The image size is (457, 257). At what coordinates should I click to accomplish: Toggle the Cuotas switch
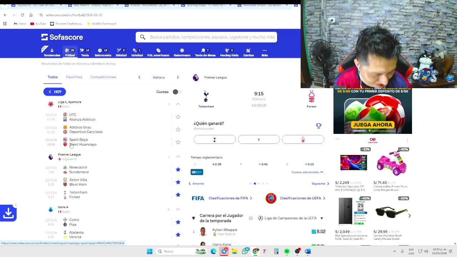[x=177, y=92]
